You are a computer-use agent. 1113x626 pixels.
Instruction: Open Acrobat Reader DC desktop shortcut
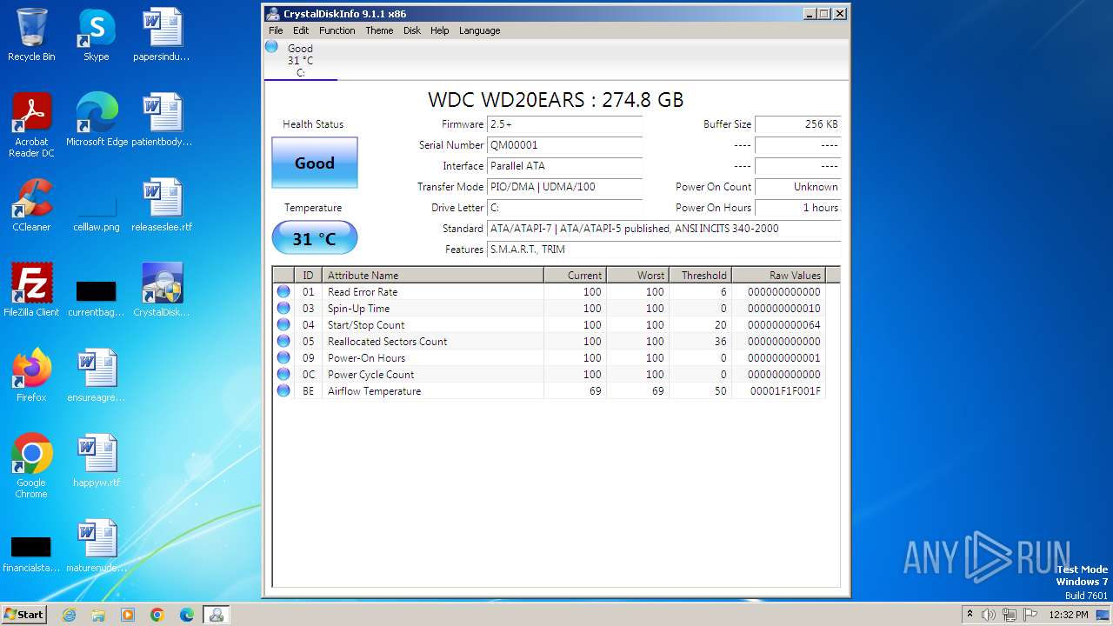click(31, 125)
